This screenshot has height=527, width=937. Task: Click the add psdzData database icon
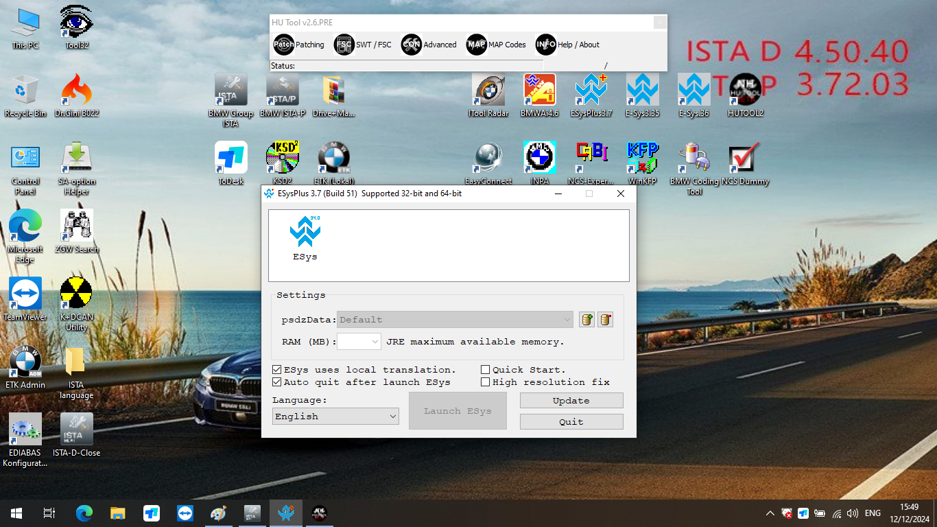[586, 319]
